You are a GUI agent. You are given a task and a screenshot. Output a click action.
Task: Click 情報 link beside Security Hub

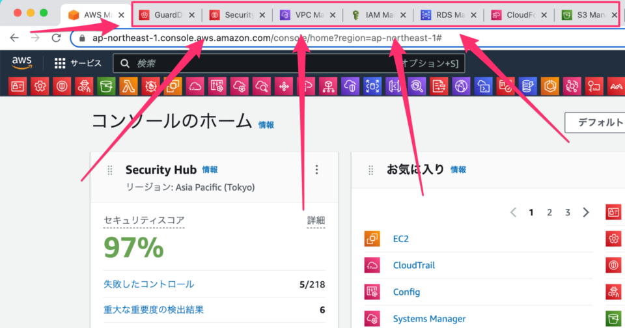tap(210, 170)
